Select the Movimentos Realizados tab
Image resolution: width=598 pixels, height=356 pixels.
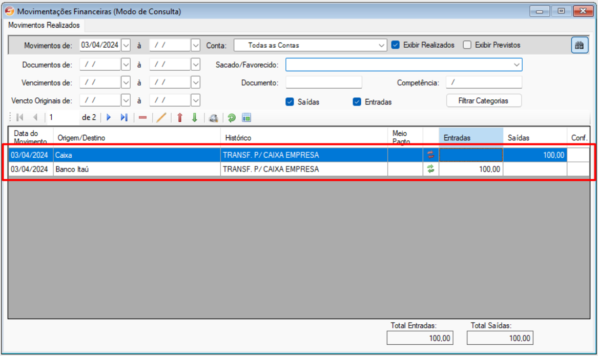44,25
